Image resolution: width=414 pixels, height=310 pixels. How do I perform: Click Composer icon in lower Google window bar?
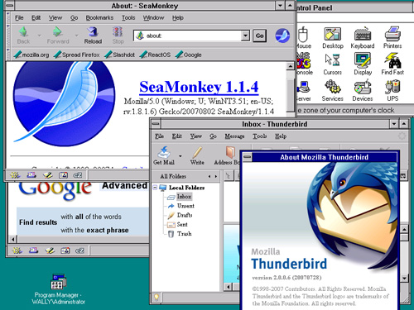coord(50,250)
